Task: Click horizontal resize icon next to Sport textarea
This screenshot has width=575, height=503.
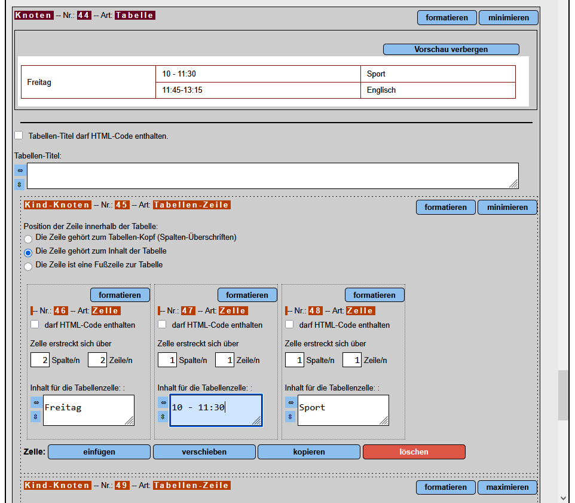Action: click(290, 403)
